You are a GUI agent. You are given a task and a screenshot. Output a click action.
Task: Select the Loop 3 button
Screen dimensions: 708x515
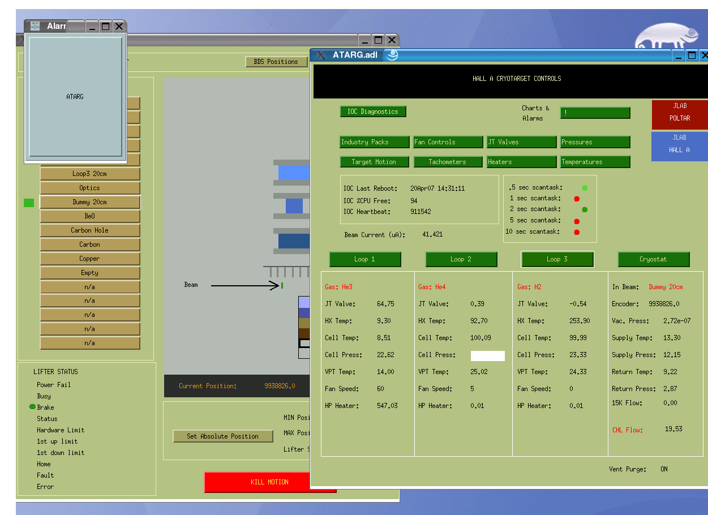557,259
